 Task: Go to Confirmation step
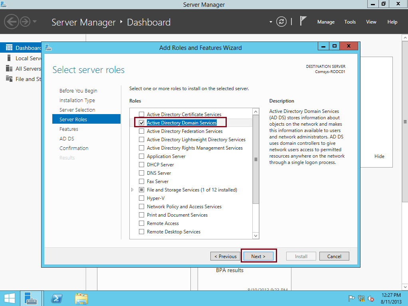pyautogui.click(x=74, y=148)
